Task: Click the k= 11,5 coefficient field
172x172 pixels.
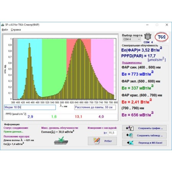Action: click(x=112, y=133)
